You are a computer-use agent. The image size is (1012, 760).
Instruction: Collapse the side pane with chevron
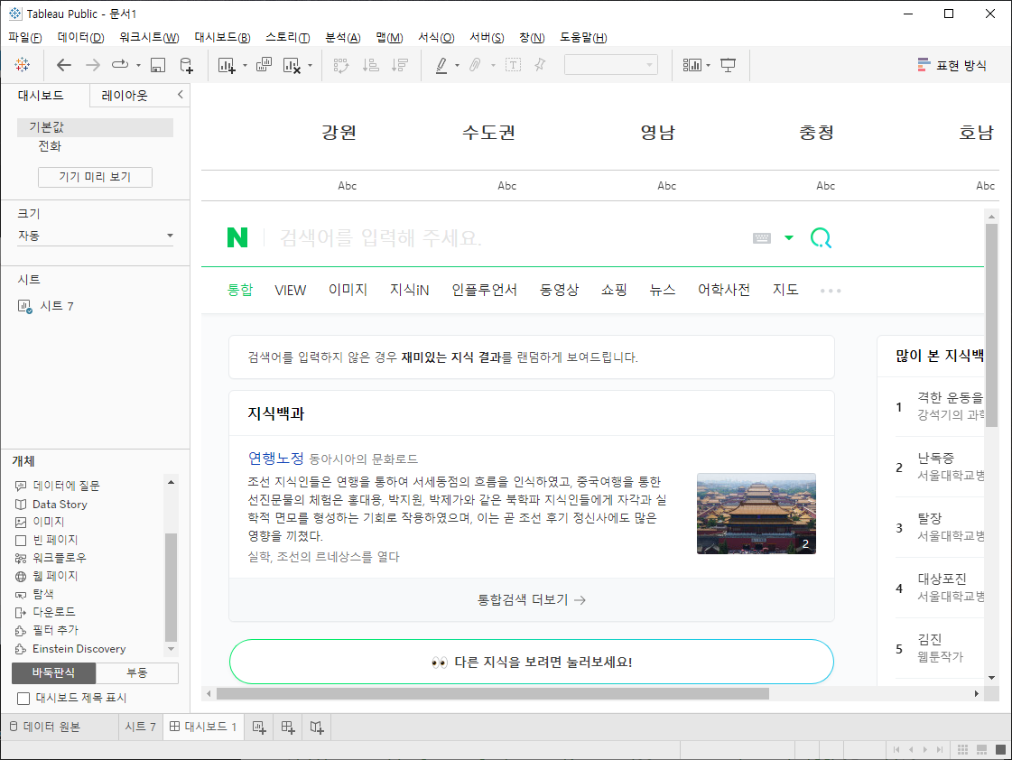coord(180,95)
